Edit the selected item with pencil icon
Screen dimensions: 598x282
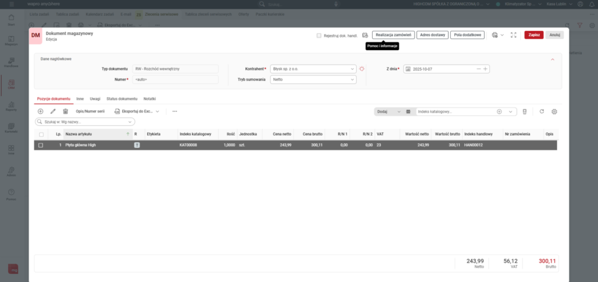pyautogui.click(x=53, y=111)
